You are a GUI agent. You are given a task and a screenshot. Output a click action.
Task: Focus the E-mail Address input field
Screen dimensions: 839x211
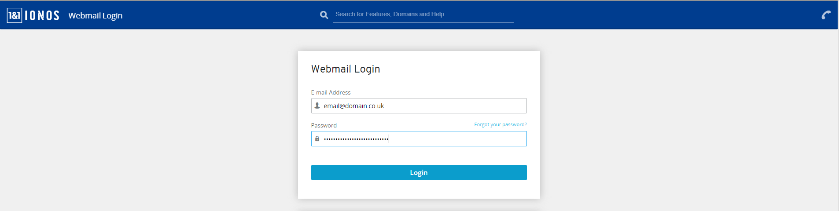pyautogui.click(x=419, y=105)
